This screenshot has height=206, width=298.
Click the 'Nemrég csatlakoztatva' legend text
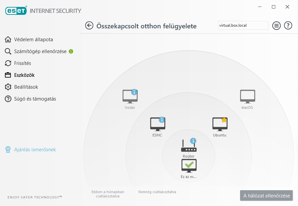click(x=157, y=192)
